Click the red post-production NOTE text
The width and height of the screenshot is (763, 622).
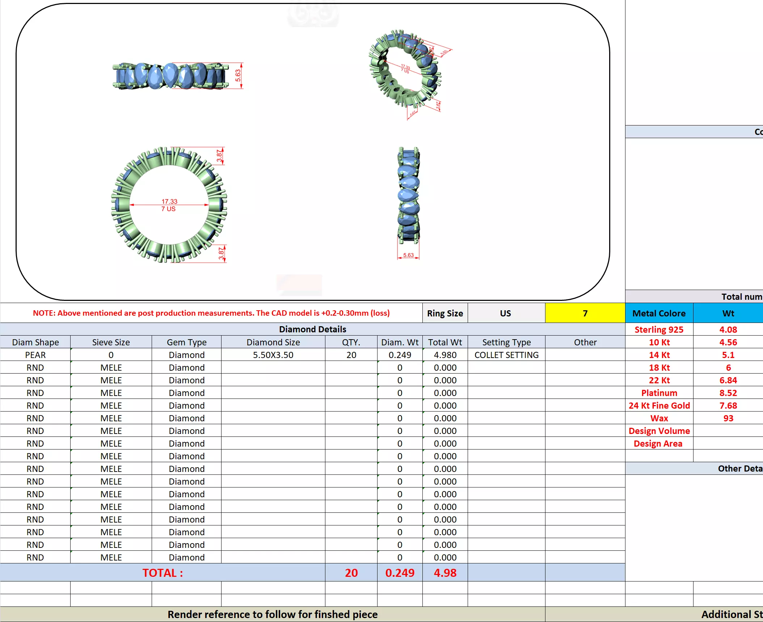coord(211,313)
